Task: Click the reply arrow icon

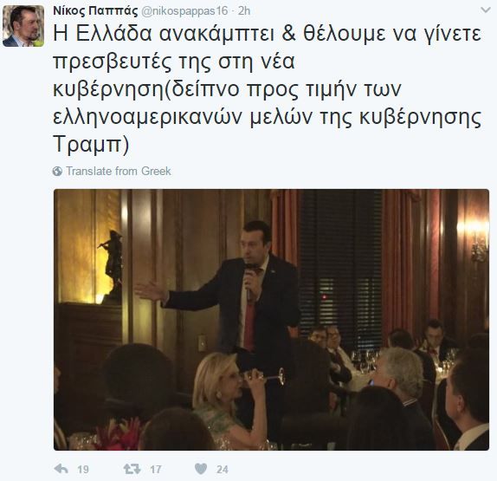Action: point(61,469)
